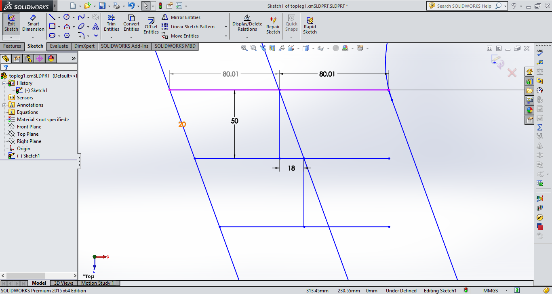This screenshot has width=552, height=294.
Task: Open the 3D Views tab
Action: point(64,283)
